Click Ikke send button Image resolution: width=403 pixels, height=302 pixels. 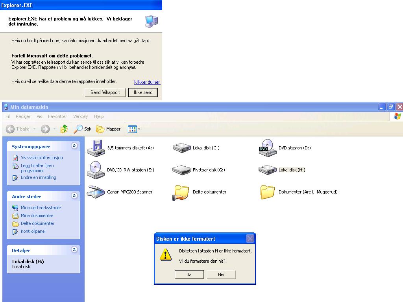point(143,92)
